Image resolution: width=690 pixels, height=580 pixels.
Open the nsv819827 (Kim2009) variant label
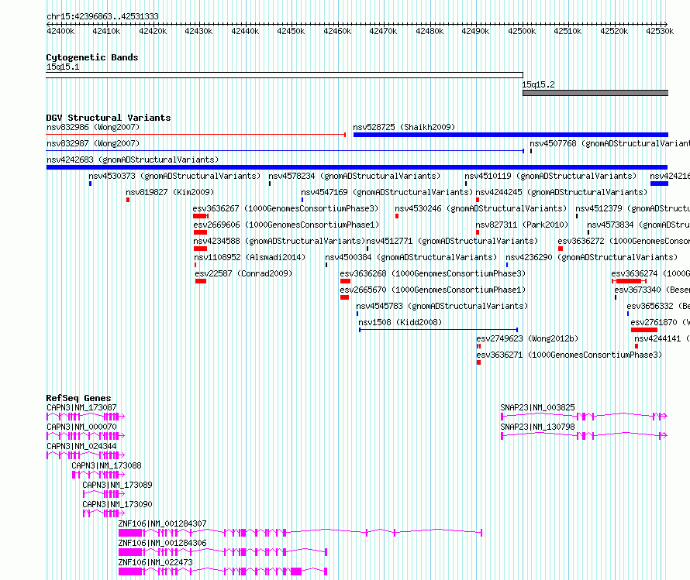(x=170, y=193)
